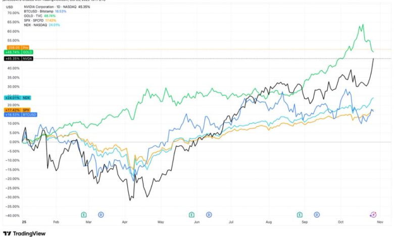
Task: Click the green GOLD price label
Action: (x=19, y=52)
